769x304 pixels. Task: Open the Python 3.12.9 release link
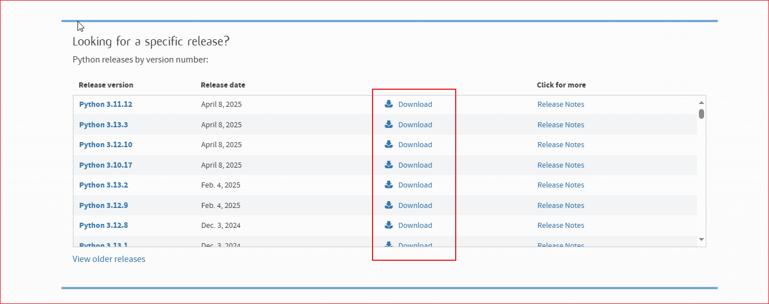(104, 206)
